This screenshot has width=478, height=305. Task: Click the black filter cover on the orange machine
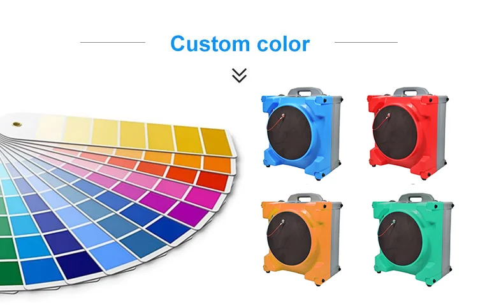(289, 237)
